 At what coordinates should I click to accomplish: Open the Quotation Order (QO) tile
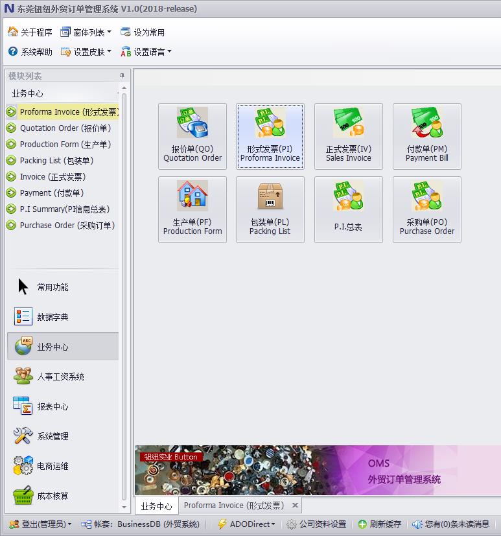pyautogui.click(x=192, y=136)
